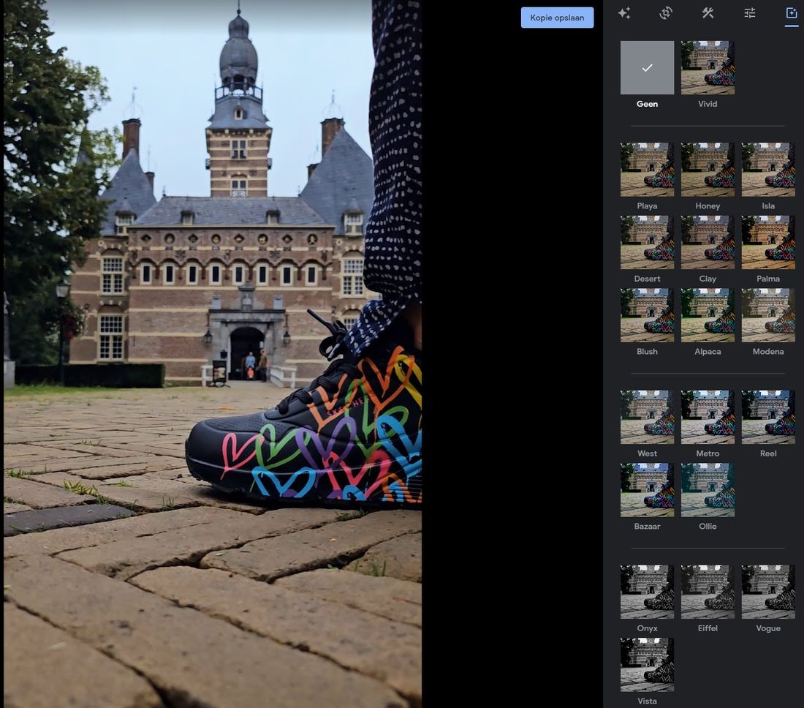The image size is (804, 708).
Task: Select the Geen filter option
Action: (x=647, y=68)
